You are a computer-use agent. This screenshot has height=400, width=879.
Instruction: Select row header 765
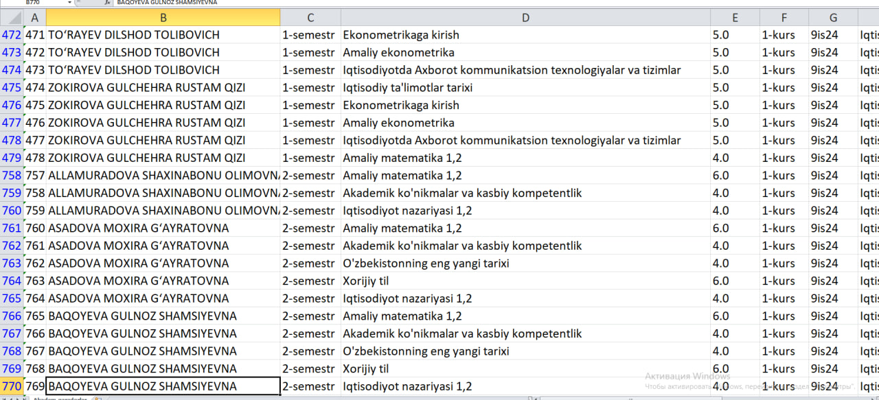pyautogui.click(x=11, y=298)
